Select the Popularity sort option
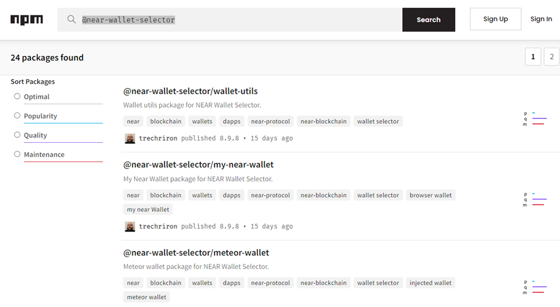This screenshot has width=560, height=307. coord(17,115)
